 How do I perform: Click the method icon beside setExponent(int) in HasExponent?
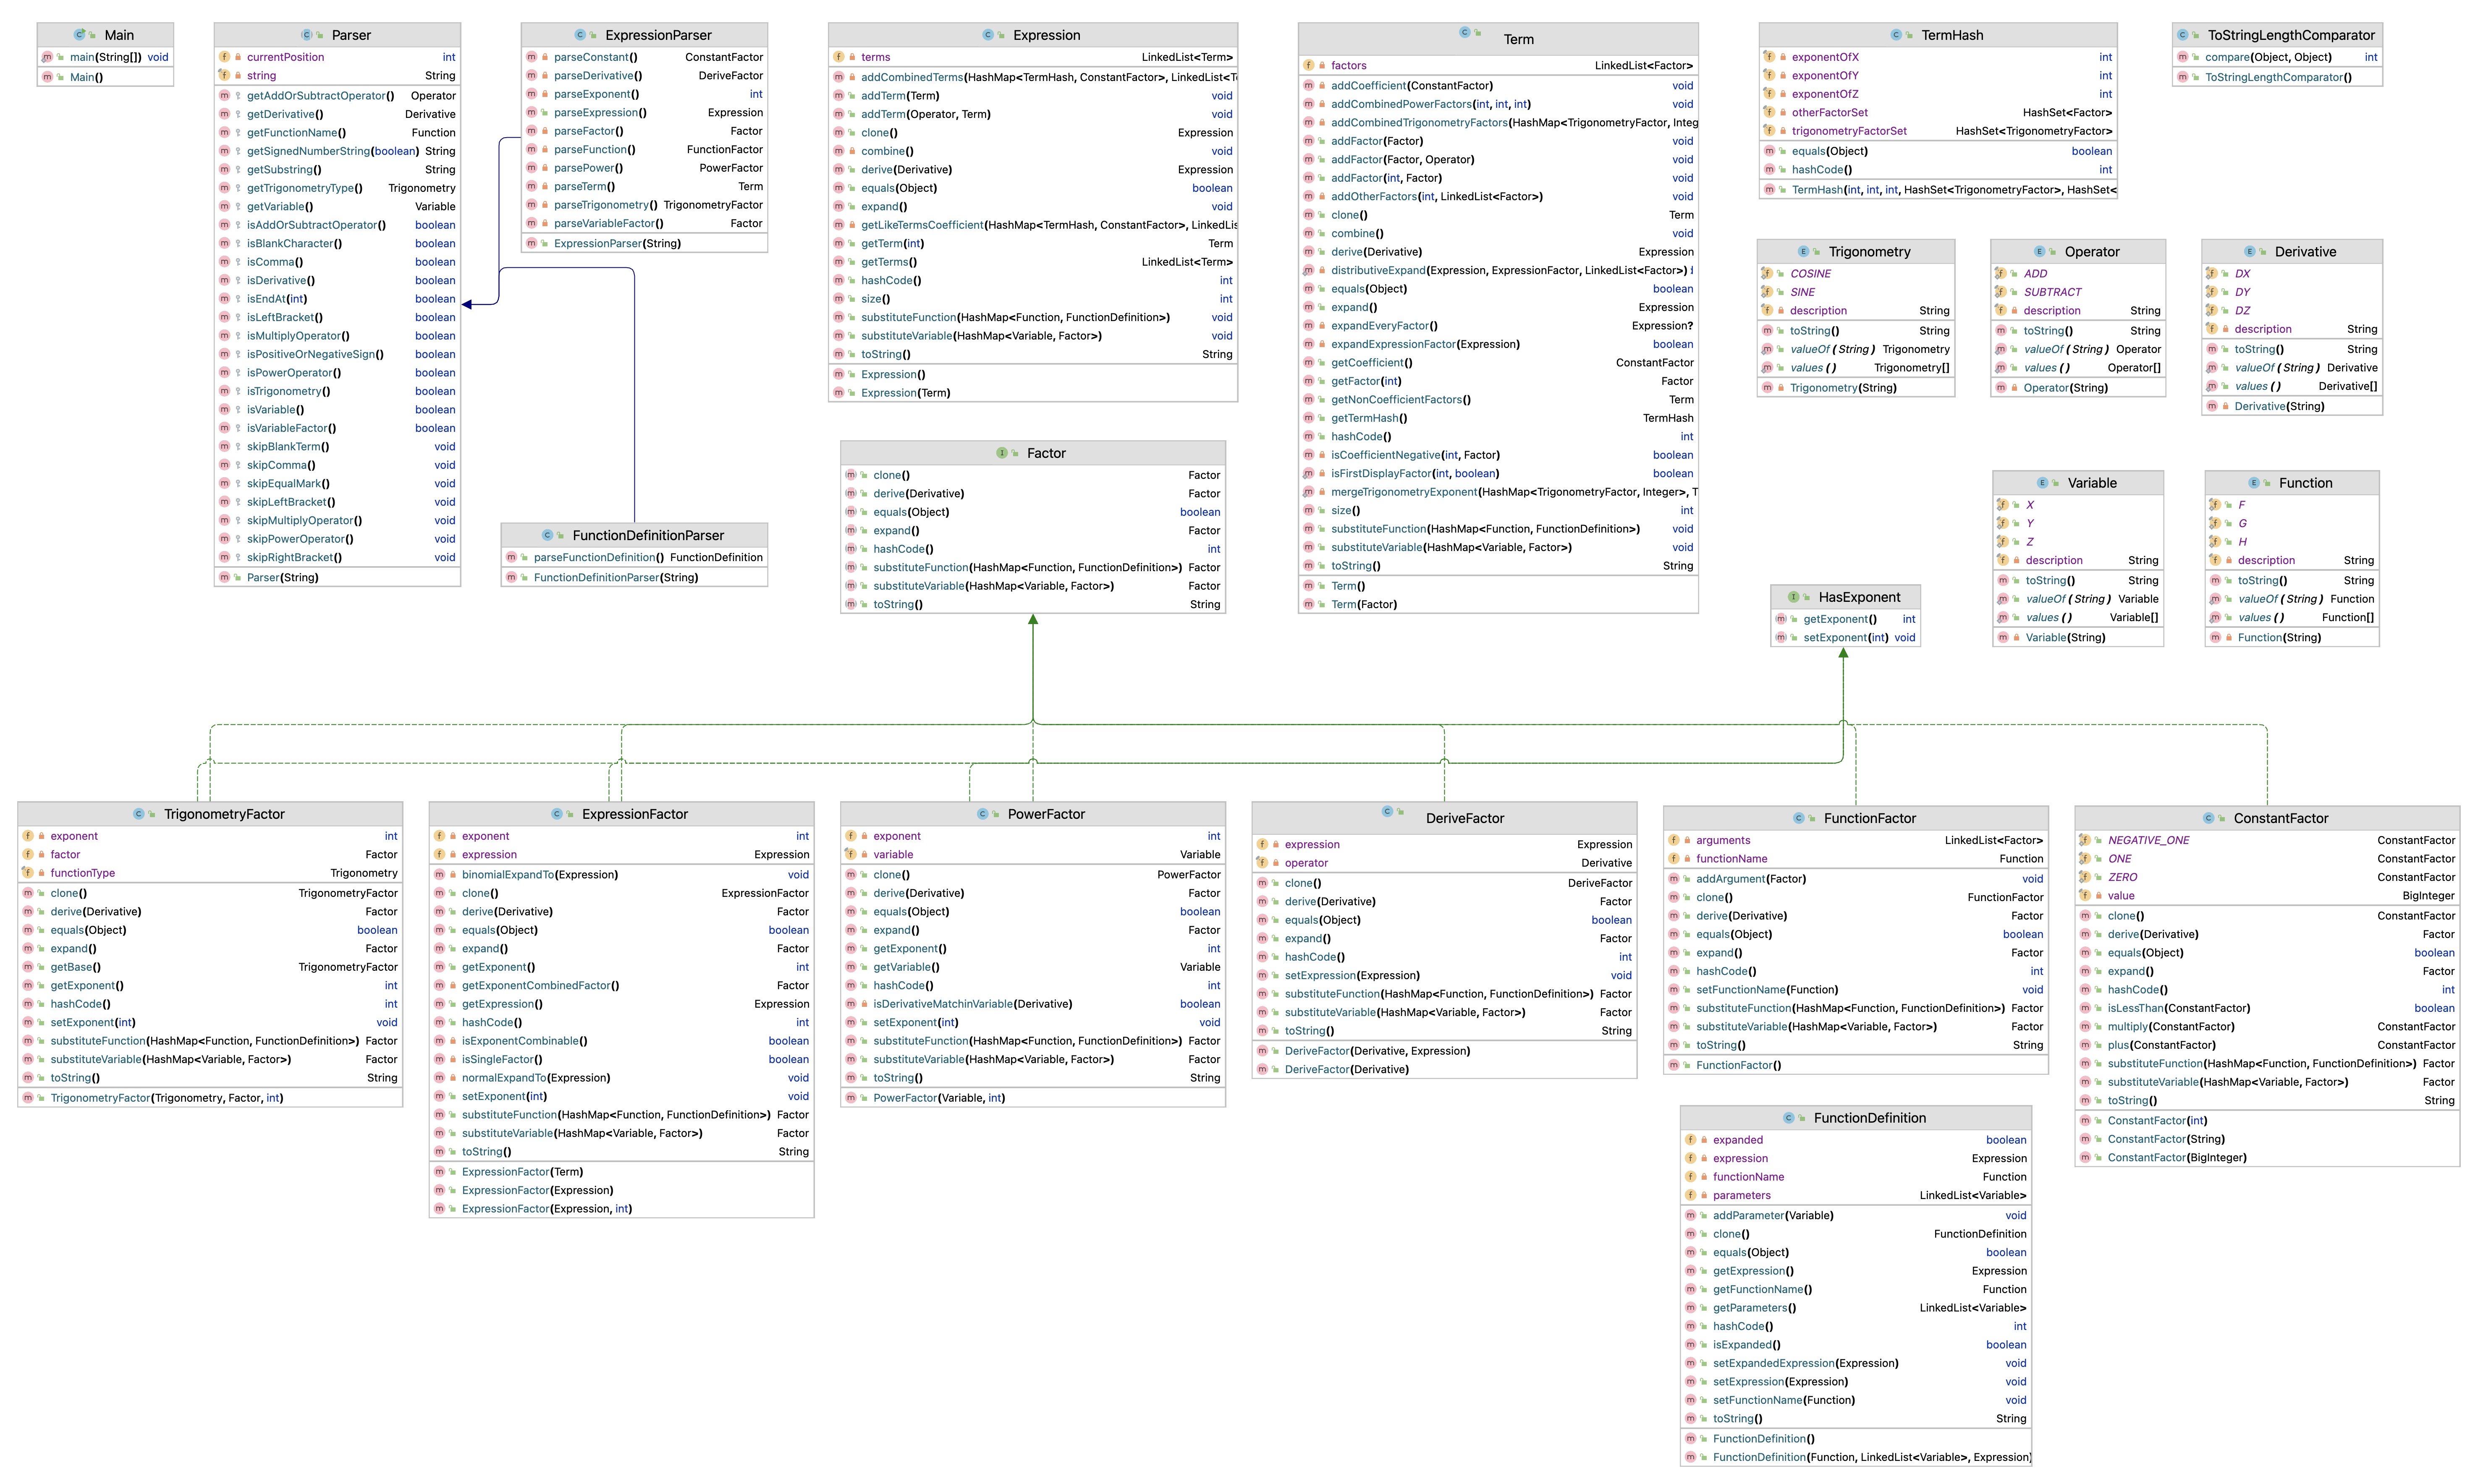tap(1781, 638)
